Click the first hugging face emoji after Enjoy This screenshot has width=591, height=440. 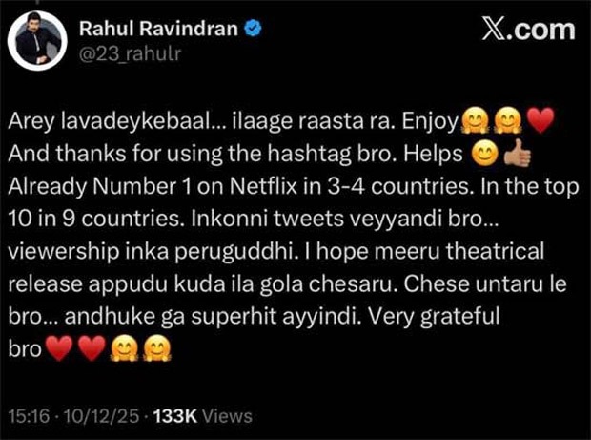(475, 121)
